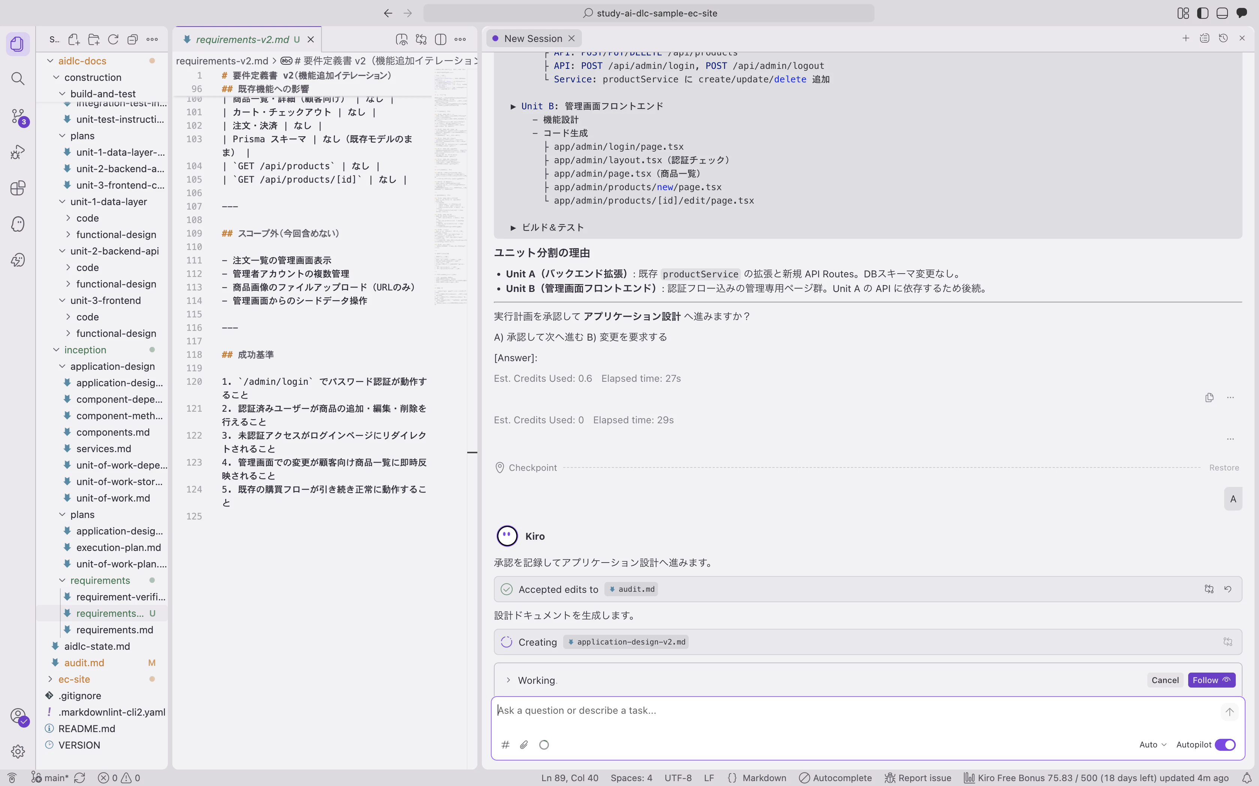The image size is (1259, 786).
Task: Toggle Autocomplete in status bar
Action: (x=836, y=778)
